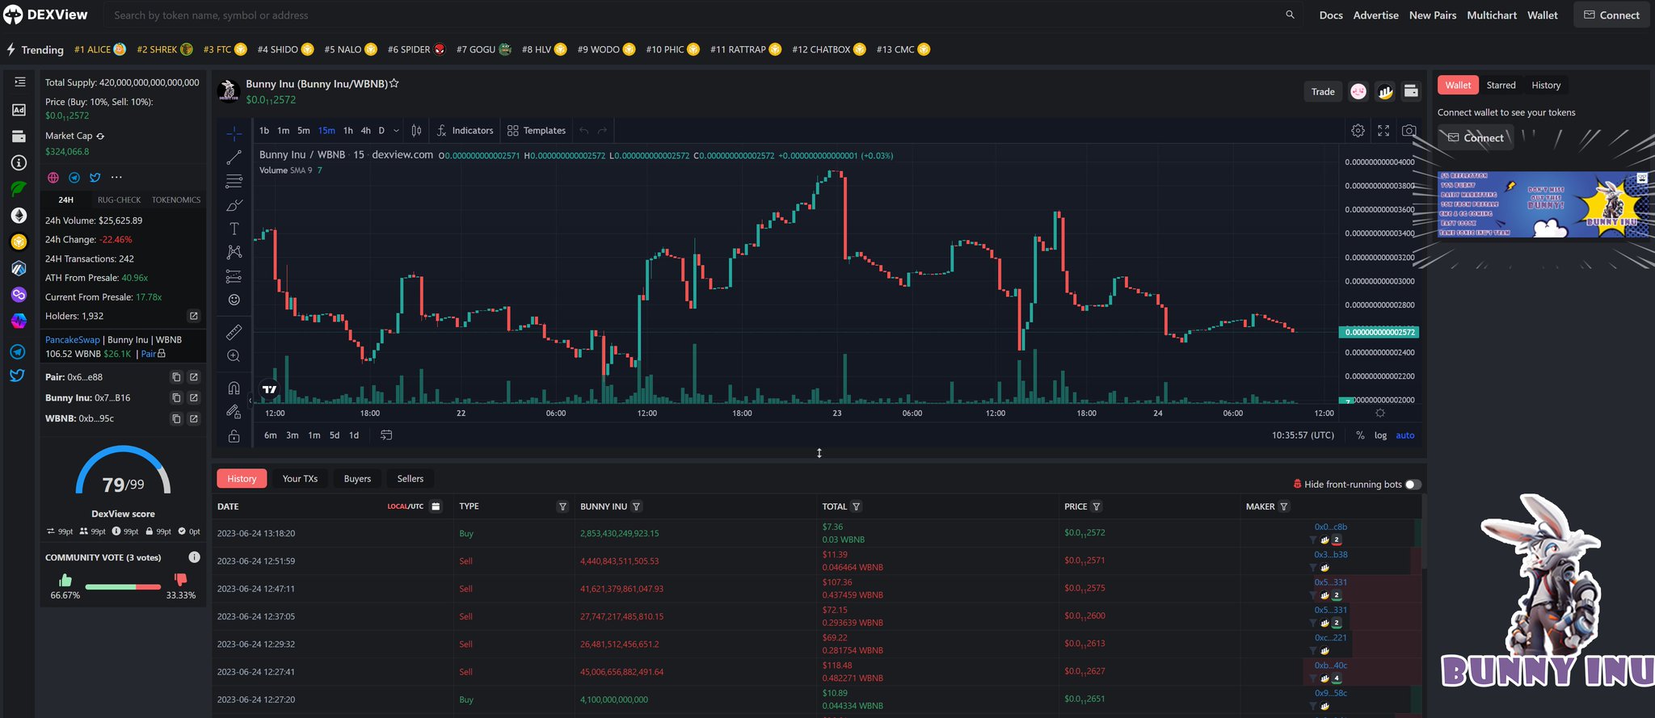This screenshot has width=1655, height=718.
Task: Click maker address 0x0...c8b
Action: tap(1330, 527)
